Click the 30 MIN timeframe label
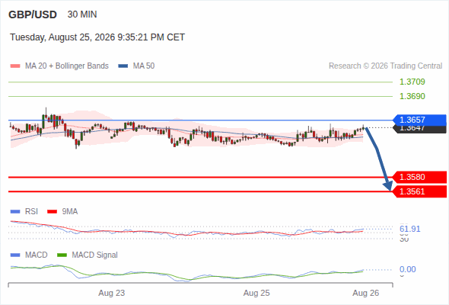Screen dimensions: 449x305 [82, 14]
